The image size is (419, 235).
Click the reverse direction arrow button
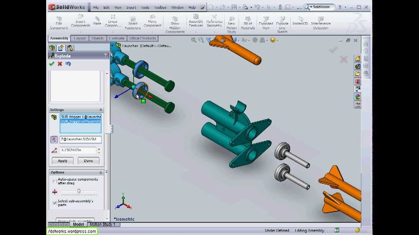coord(54,140)
